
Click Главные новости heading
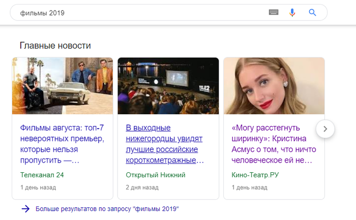[x=55, y=46]
